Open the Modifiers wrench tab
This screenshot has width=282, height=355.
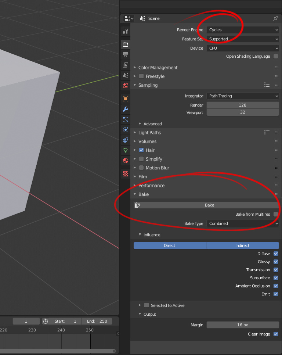126,109
